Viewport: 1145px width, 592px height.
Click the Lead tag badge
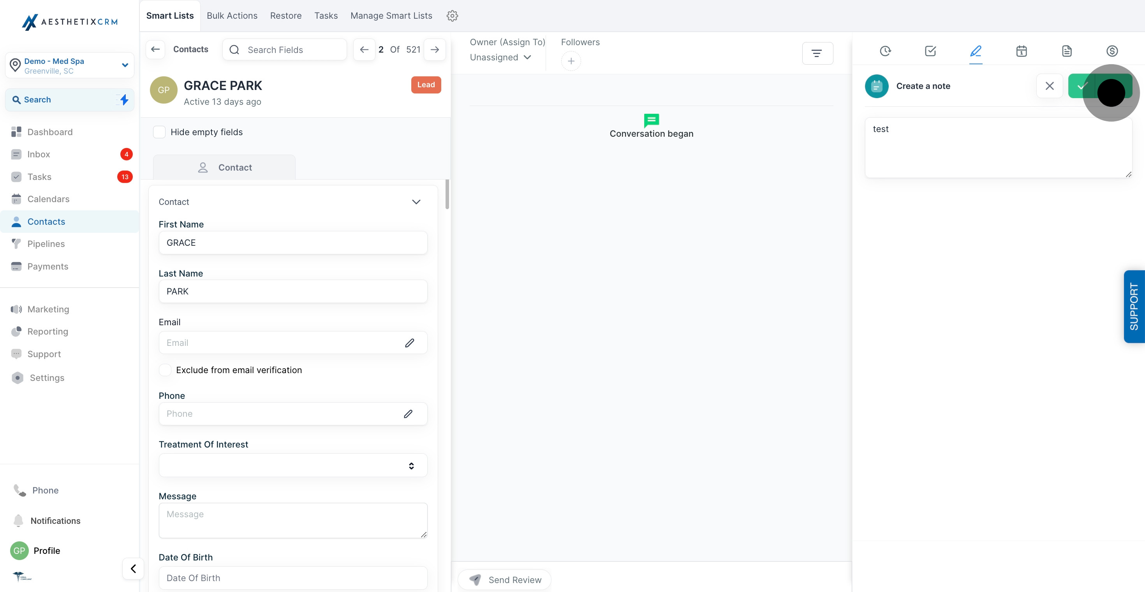(426, 85)
